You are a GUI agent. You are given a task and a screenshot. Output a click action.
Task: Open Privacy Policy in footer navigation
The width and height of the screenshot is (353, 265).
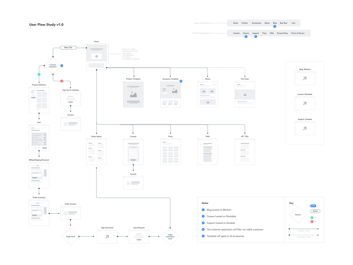coord(282,33)
